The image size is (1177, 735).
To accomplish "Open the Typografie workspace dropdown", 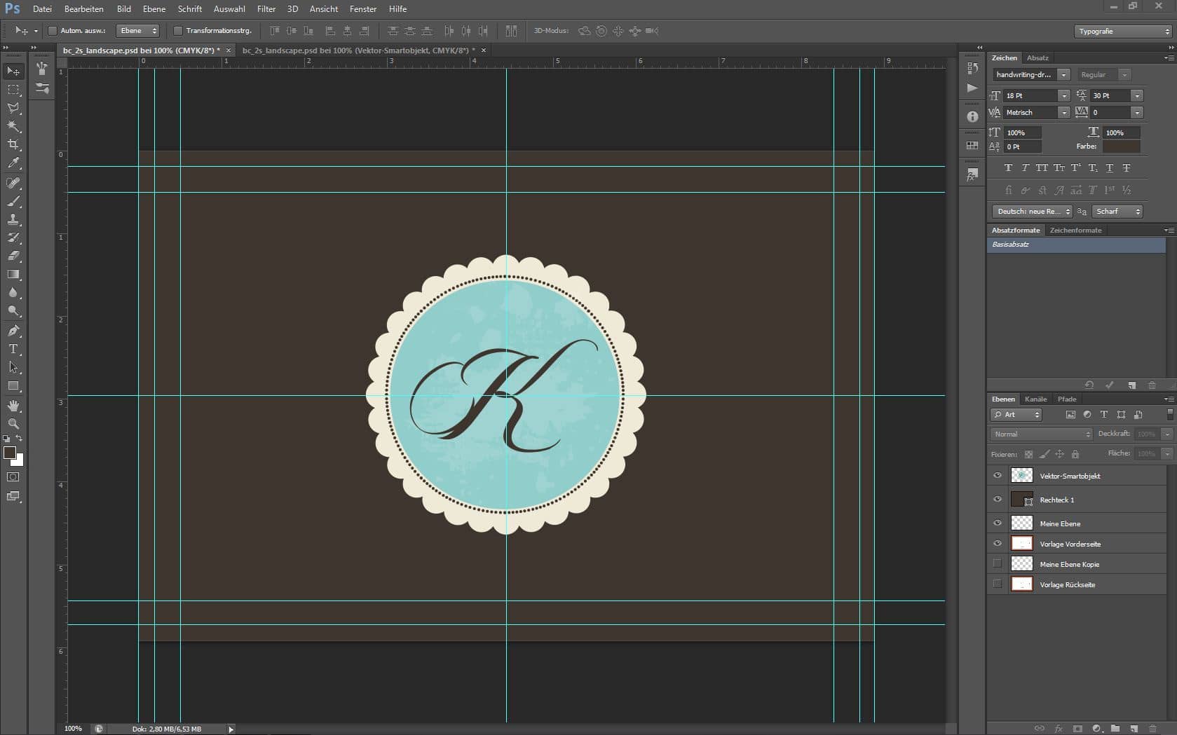I will 1122,32.
